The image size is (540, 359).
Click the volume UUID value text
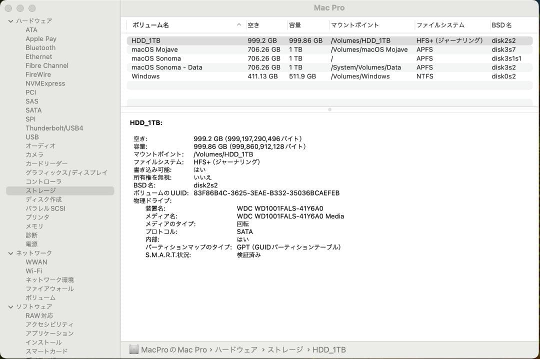click(266, 193)
